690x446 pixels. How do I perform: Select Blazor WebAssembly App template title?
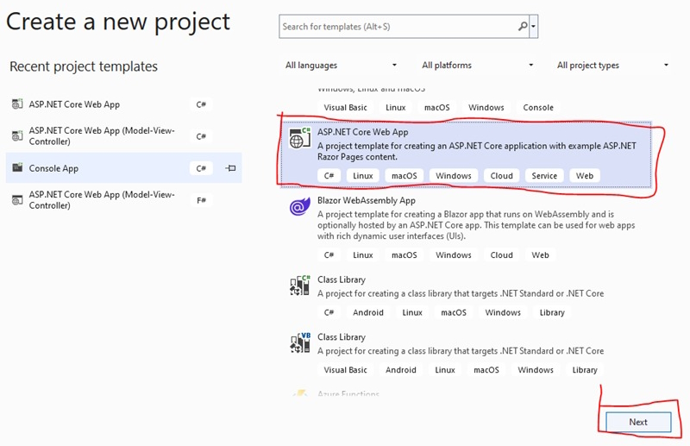366,200
